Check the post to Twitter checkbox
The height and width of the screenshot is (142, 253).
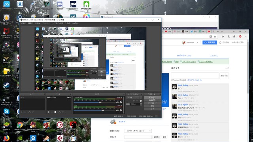172,80
